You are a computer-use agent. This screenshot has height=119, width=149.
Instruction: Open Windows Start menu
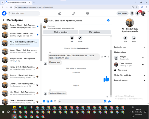tap(3, 112)
